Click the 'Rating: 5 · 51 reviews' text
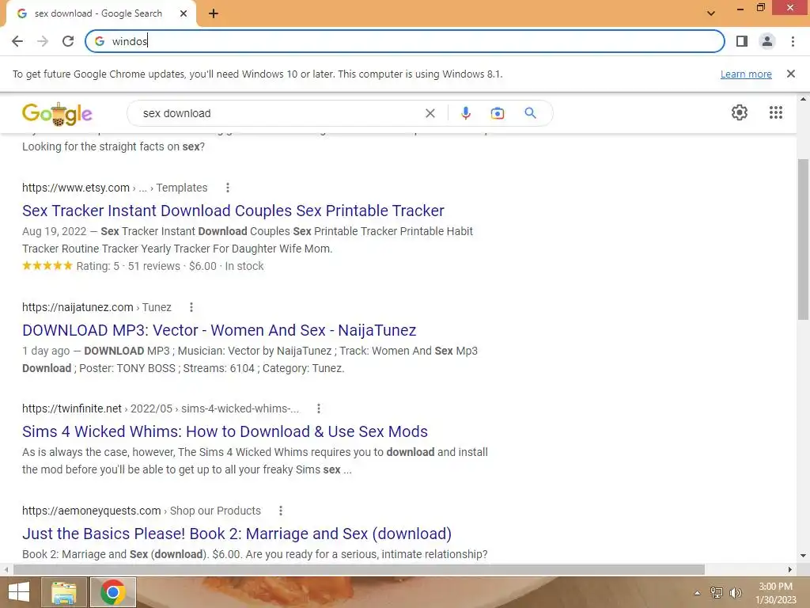The height and width of the screenshot is (608, 810). click(x=128, y=266)
